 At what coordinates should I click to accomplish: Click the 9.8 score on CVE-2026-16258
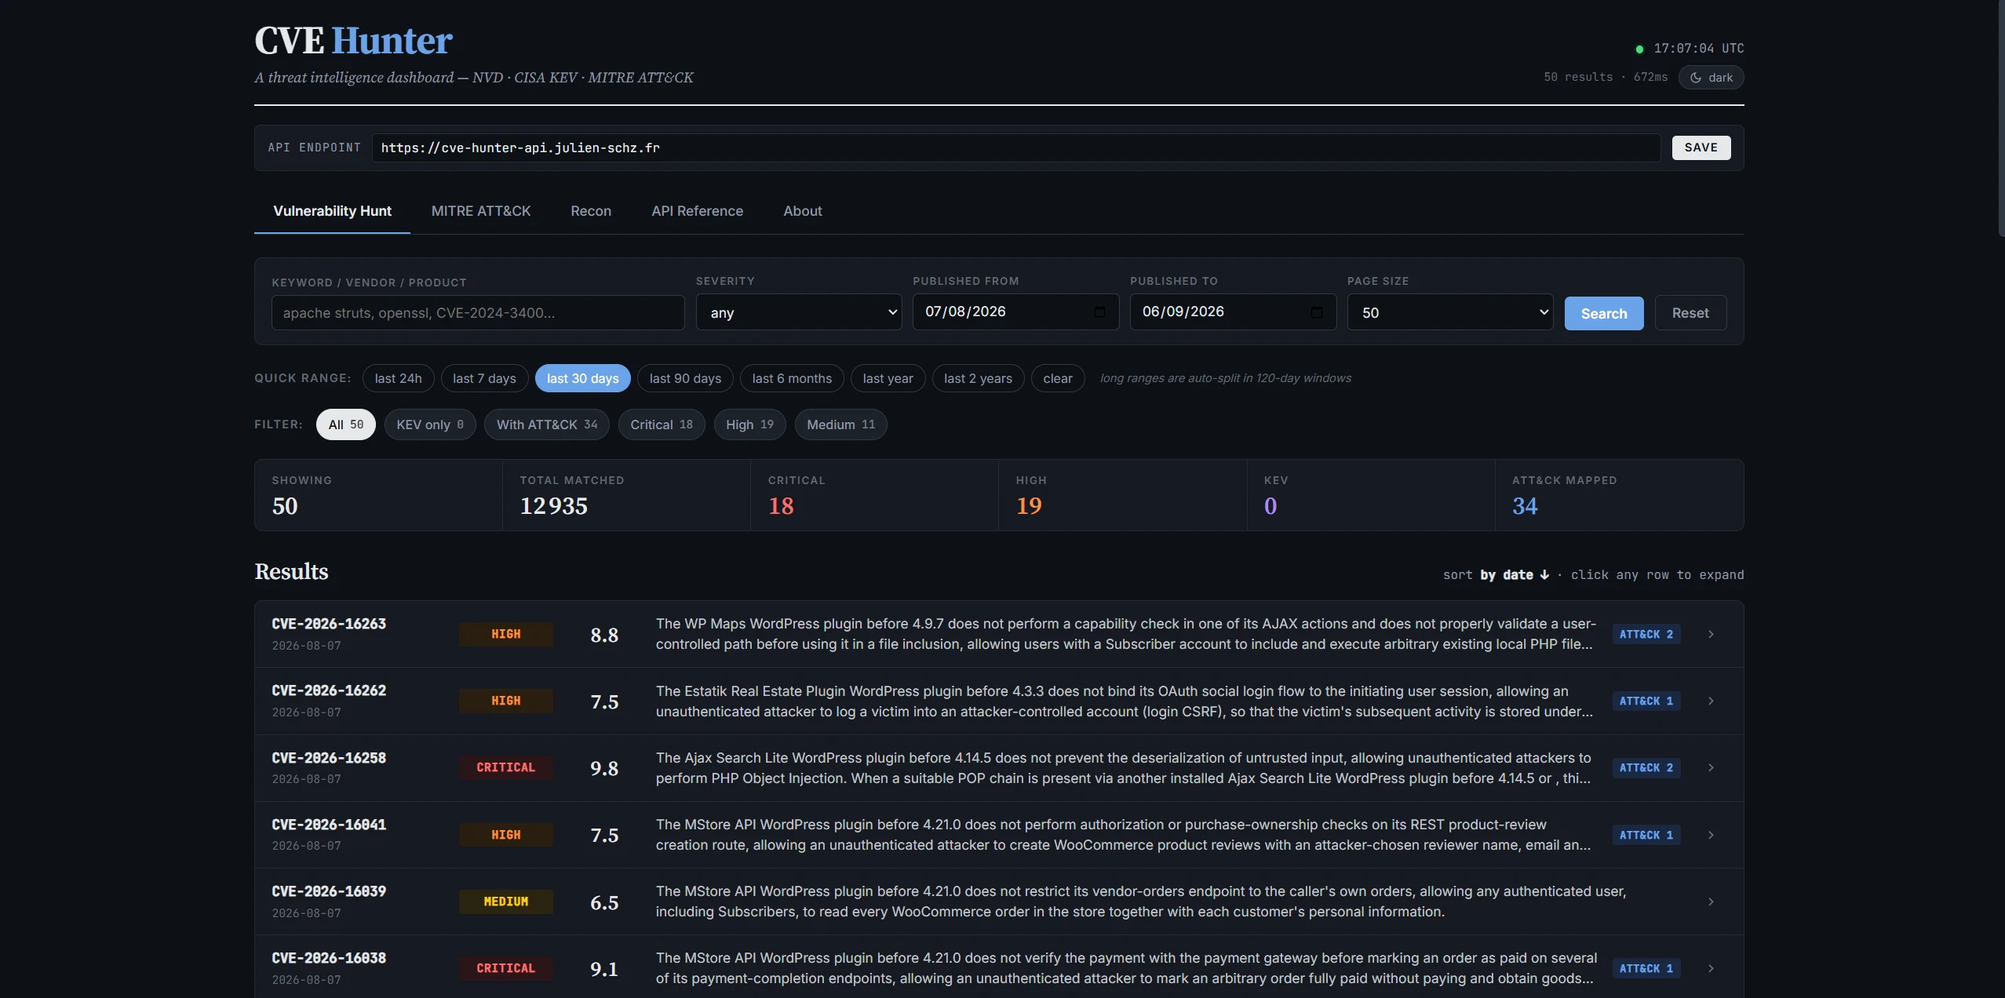pyautogui.click(x=604, y=768)
